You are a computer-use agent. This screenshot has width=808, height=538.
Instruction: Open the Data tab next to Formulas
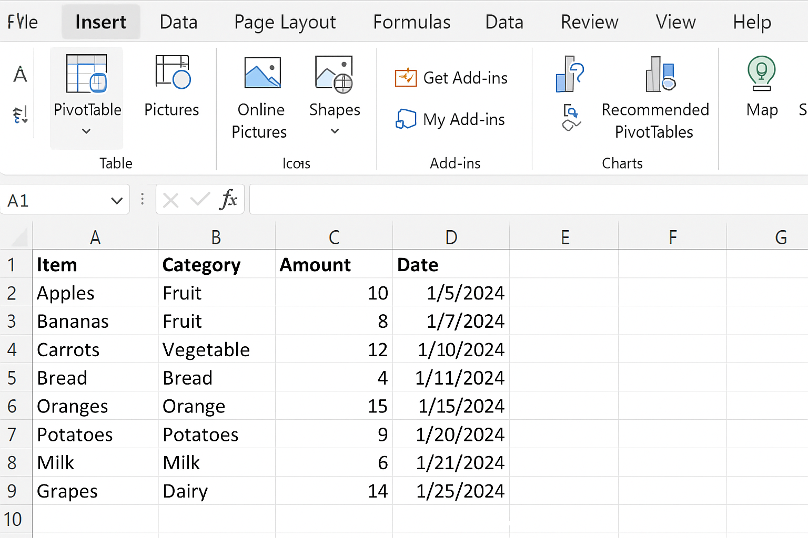[x=504, y=22]
